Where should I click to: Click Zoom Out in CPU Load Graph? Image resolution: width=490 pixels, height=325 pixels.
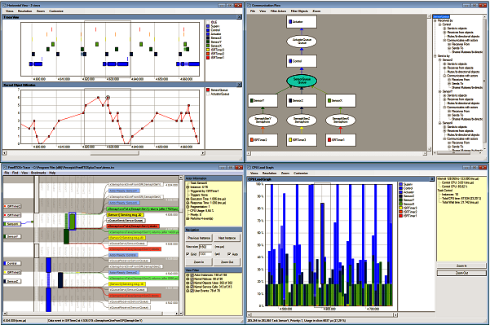coord(461,273)
